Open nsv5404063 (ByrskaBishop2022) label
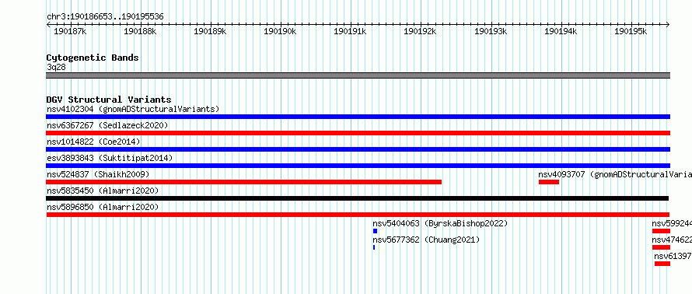 (x=440, y=223)
